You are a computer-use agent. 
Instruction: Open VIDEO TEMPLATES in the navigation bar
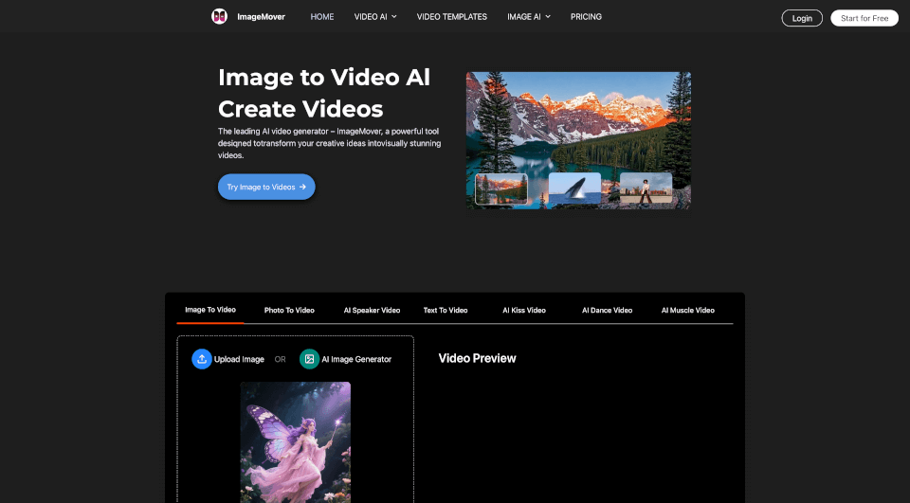pyautogui.click(x=452, y=17)
